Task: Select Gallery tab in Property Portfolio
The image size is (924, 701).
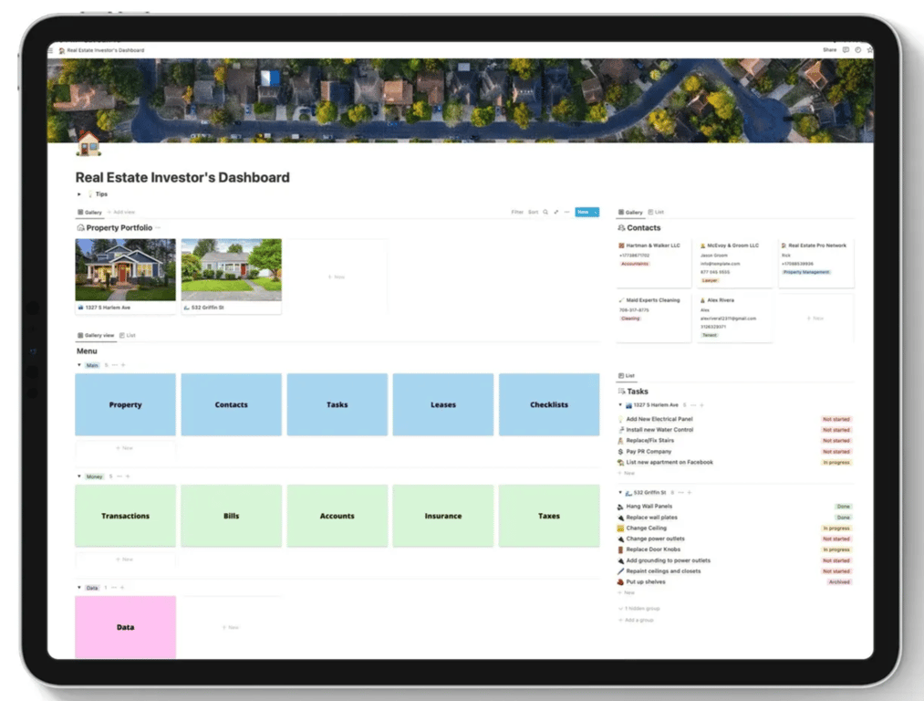Action: pos(89,213)
